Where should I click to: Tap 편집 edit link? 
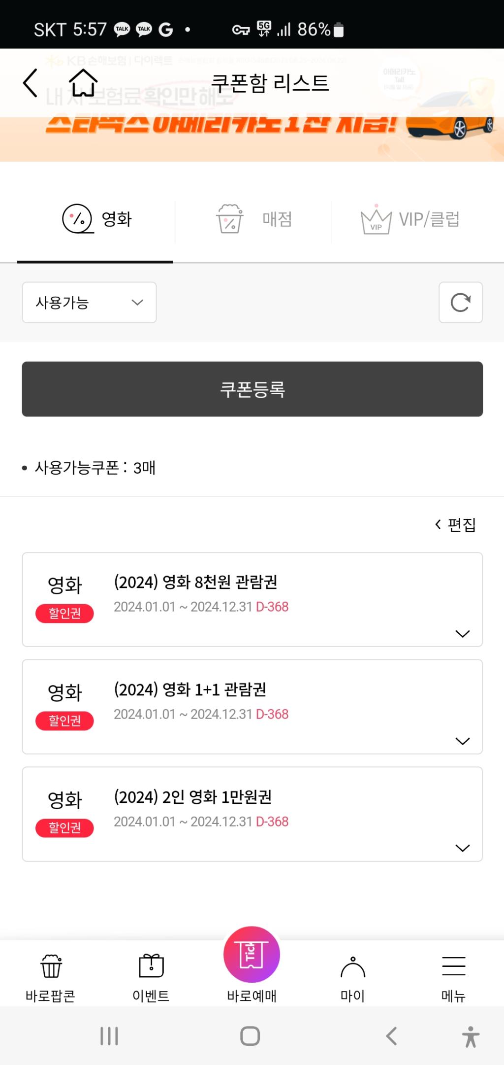coord(455,524)
